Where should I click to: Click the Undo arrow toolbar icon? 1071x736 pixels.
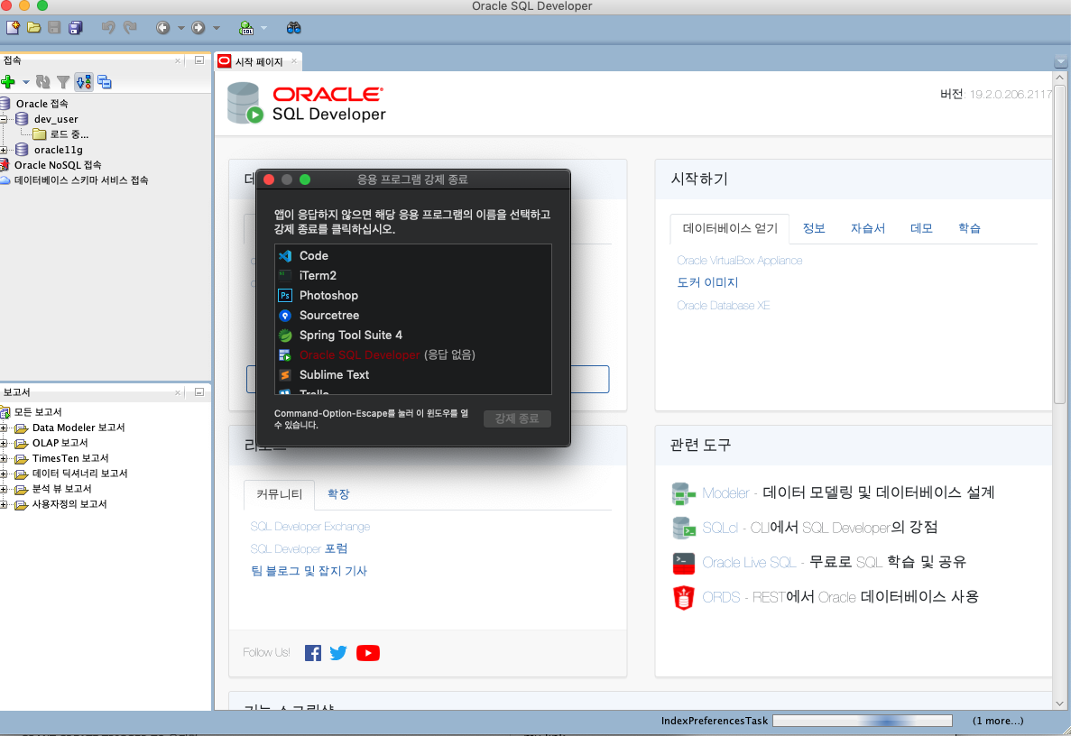pyautogui.click(x=108, y=28)
